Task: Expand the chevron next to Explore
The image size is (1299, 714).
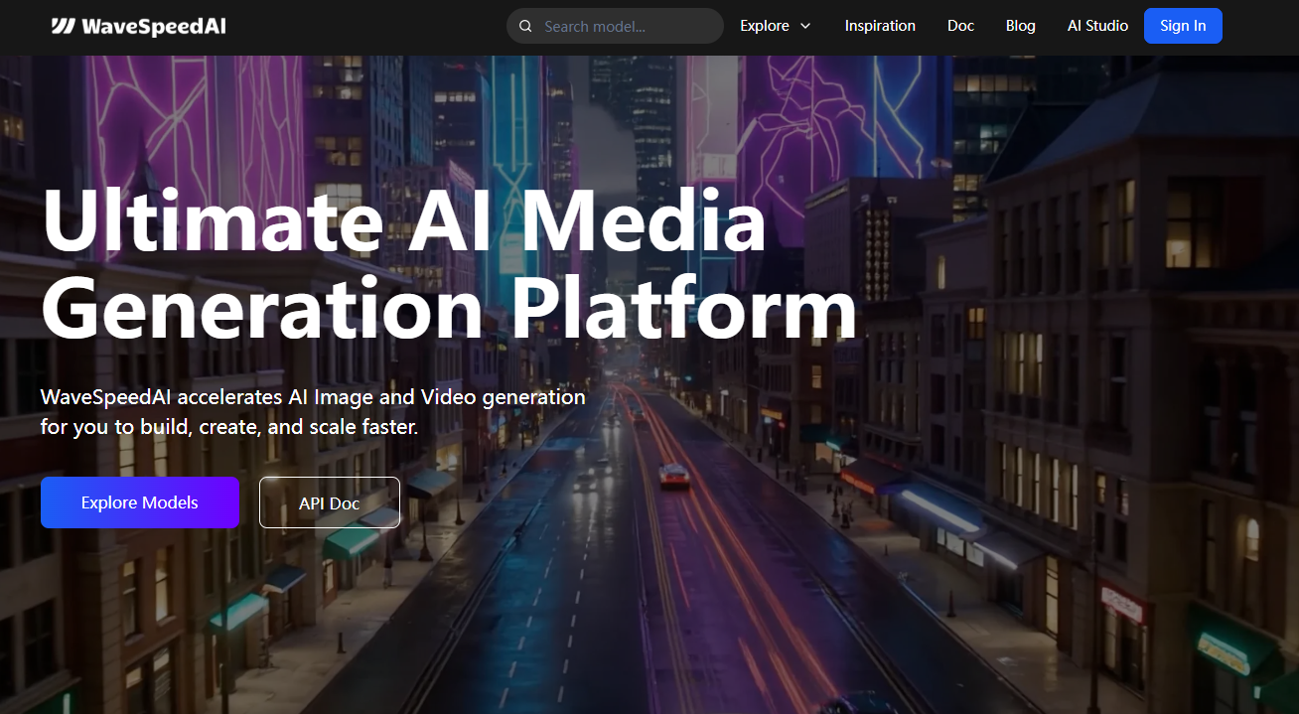Action: (x=805, y=26)
